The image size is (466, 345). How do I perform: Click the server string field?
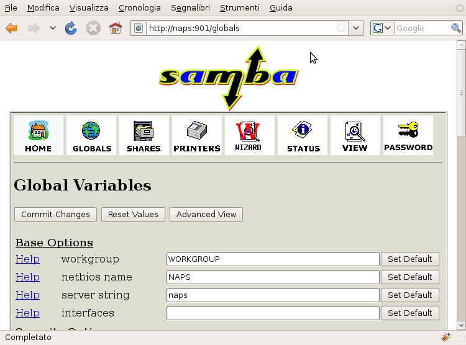tap(273, 295)
